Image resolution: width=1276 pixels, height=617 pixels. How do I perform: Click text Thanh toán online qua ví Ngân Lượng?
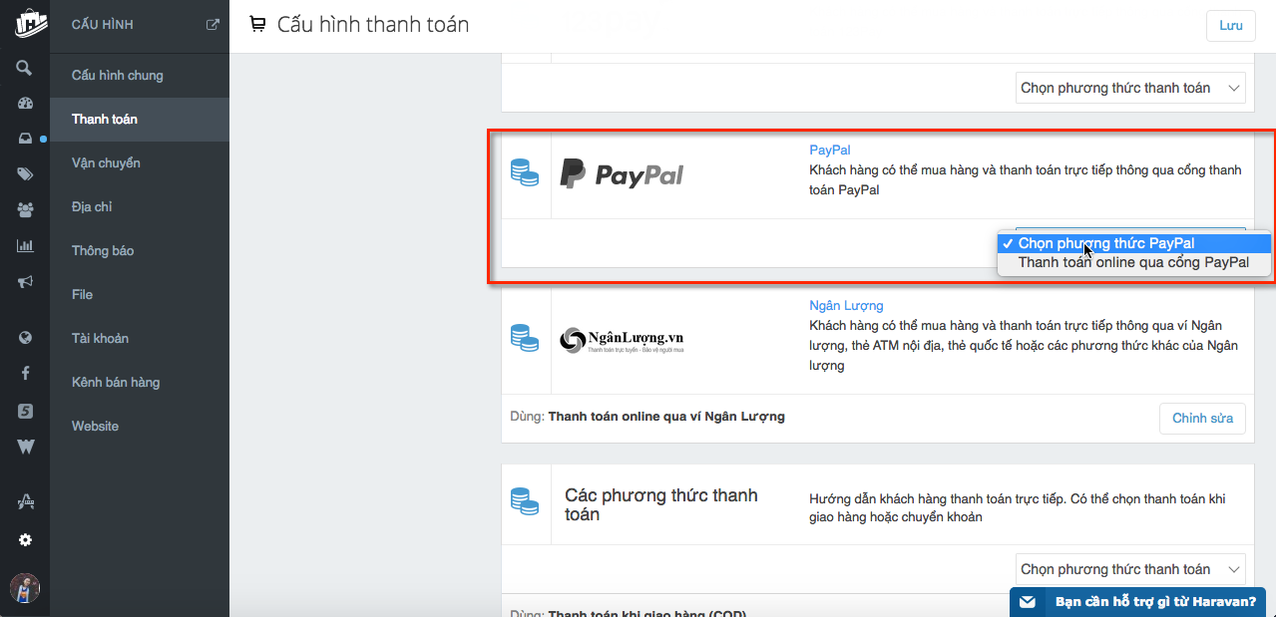click(x=666, y=417)
